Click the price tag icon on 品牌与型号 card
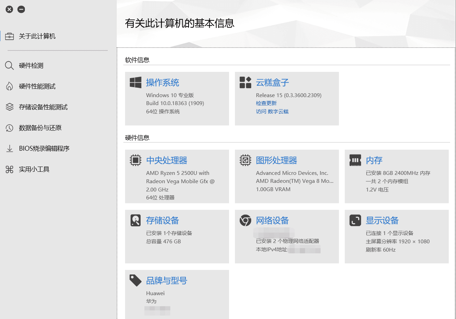This screenshot has width=456, height=319. (x=135, y=280)
